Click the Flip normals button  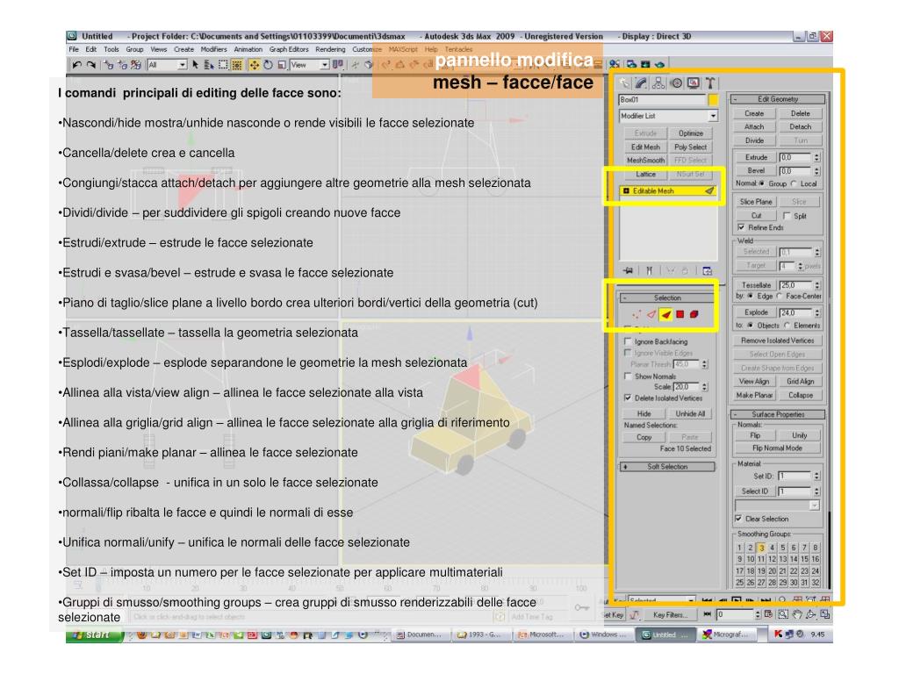755,435
